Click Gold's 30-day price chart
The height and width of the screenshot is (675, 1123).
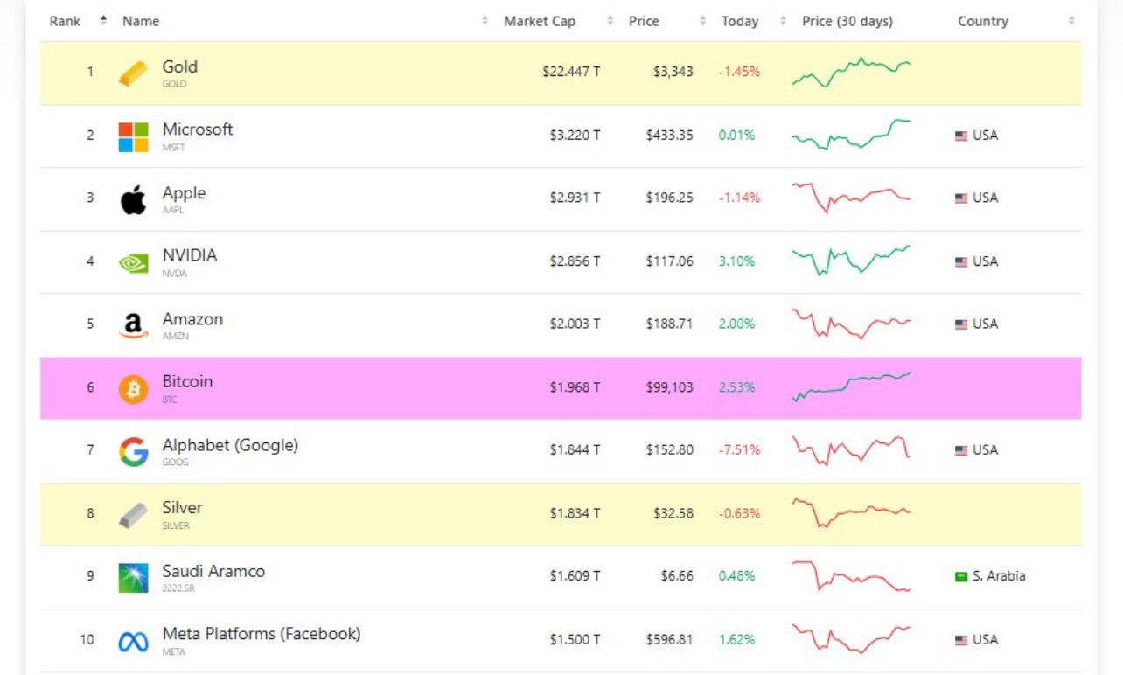click(x=852, y=73)
